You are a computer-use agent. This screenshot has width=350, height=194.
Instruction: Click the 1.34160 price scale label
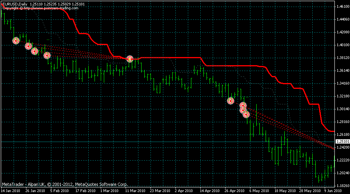(x=343, y=83)
